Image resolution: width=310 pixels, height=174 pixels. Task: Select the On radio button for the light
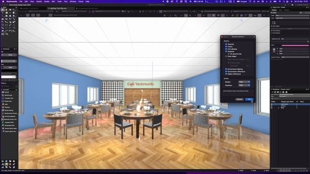pyautogui.click(x=273, y=22)
